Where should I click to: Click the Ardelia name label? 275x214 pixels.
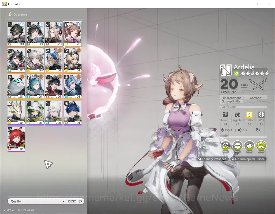click(244, 67)
